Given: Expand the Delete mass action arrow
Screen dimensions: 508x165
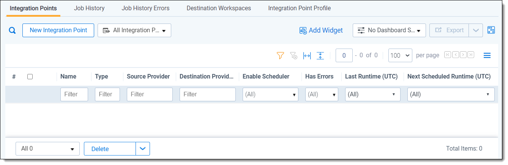Looking at the screenshot, I should (x=143, y=149).
